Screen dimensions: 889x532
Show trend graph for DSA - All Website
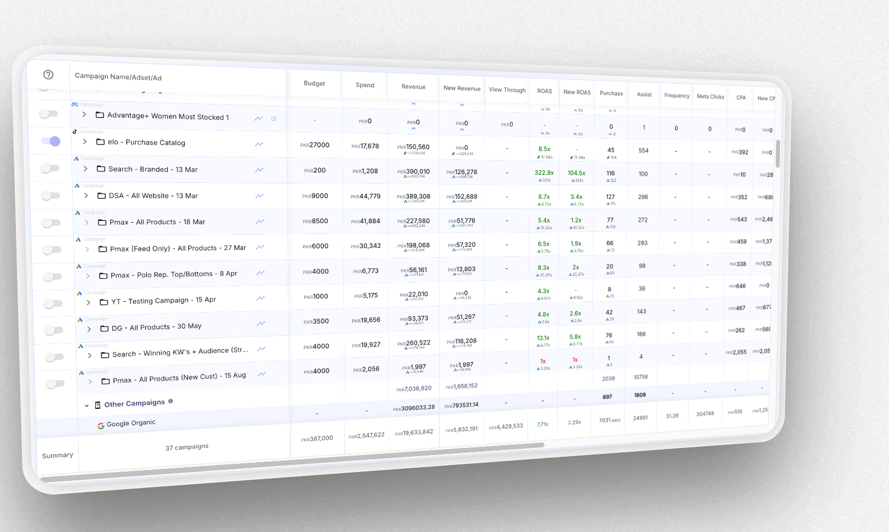pyautogui.click(x=260, y=196)
